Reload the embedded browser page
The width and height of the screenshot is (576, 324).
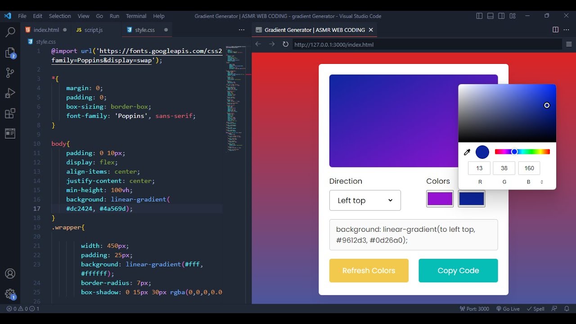click(x=285, y=44)
